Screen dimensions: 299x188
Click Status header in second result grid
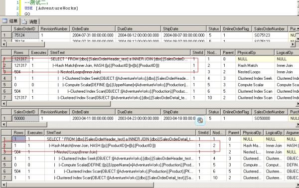click(x=213, y=112)
